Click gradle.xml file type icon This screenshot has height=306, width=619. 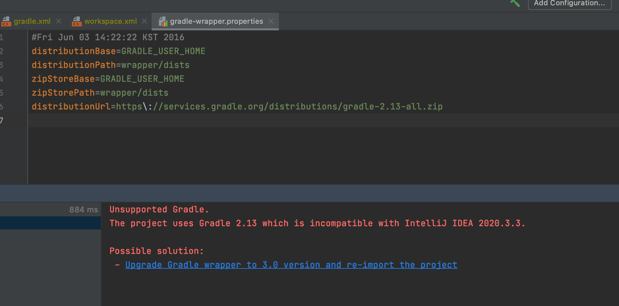coord(6,21)
